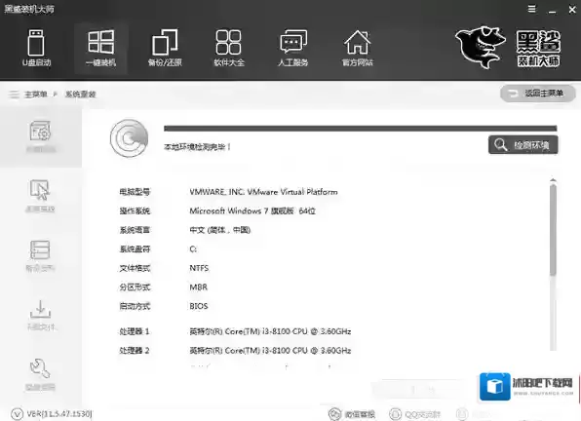Screen dimensions: 581x421
Task: Click the Microsoft Windows 7 旗舰版 64位 value
Action: tap(252, 211)
